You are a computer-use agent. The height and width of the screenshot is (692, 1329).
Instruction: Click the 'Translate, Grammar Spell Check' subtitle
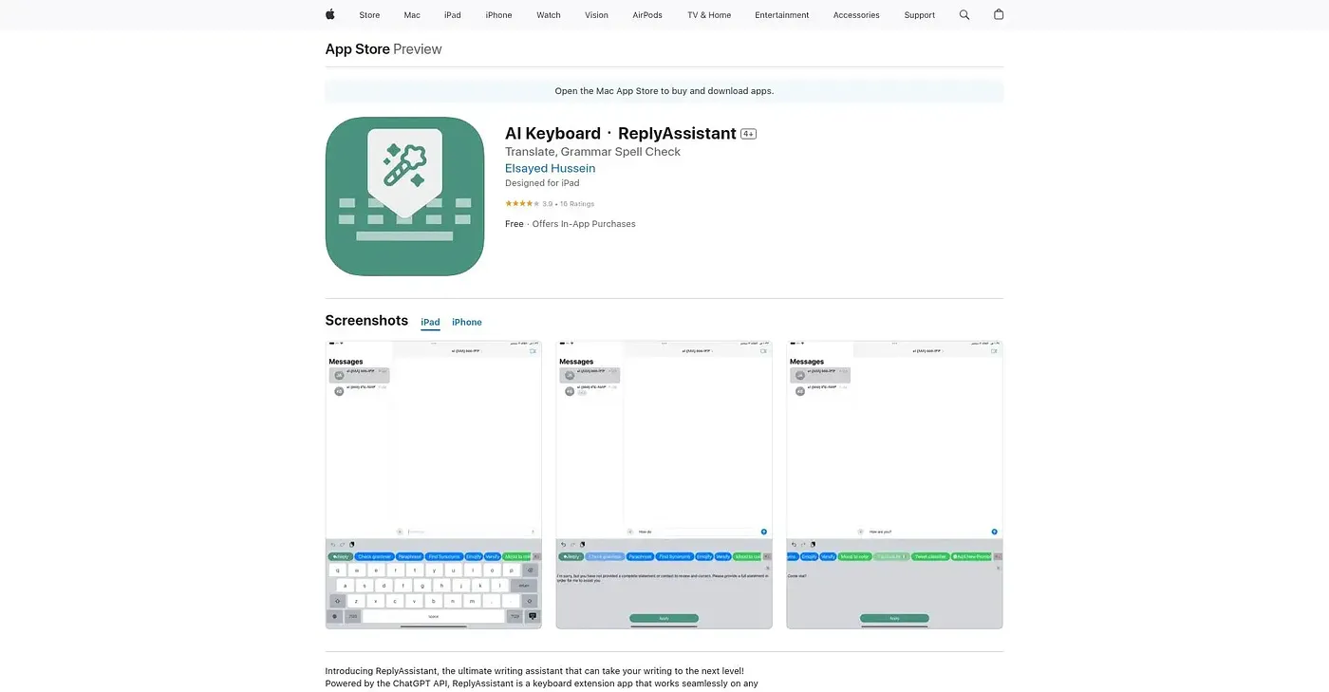click(x=592, y=152)
